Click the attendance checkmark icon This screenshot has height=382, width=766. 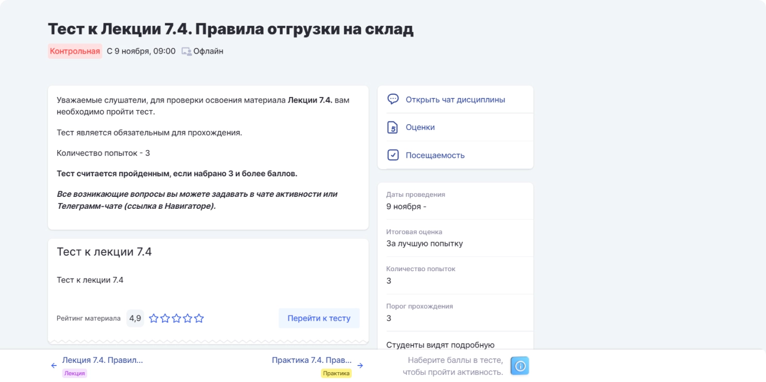click(x=393, y=155)
